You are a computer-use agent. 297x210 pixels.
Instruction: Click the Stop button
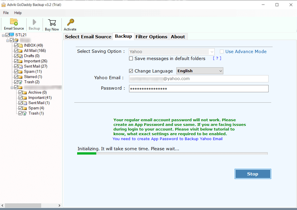tap(253, 174)
